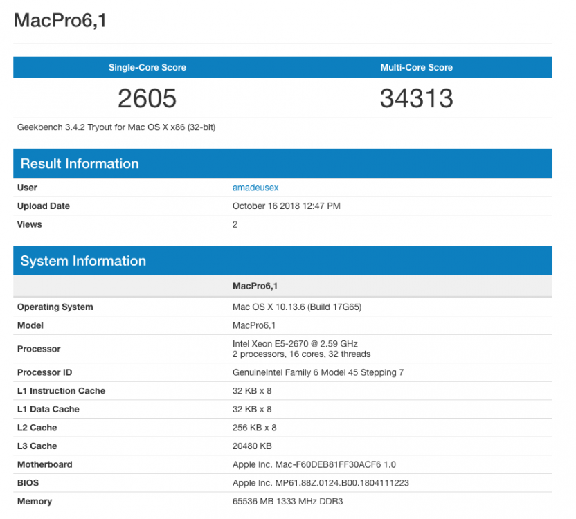Select the upload date October 16 2018 12:47 PM
Image resolution: width=576 pixels, height=519 pixels.
click(x=286, y=206)
